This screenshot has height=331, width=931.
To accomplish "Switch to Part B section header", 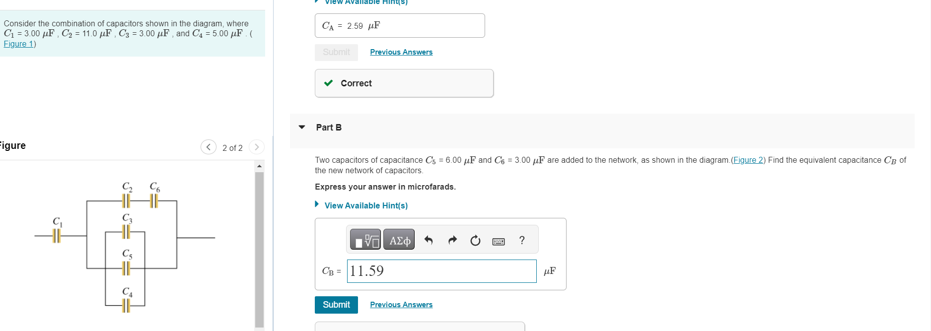I will 328,127.
